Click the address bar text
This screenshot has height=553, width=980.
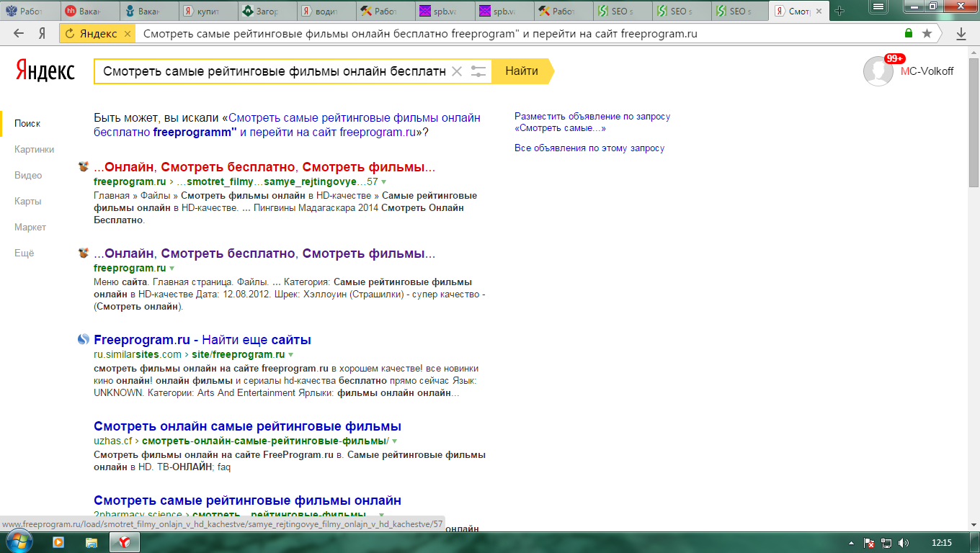pos(419,34)
